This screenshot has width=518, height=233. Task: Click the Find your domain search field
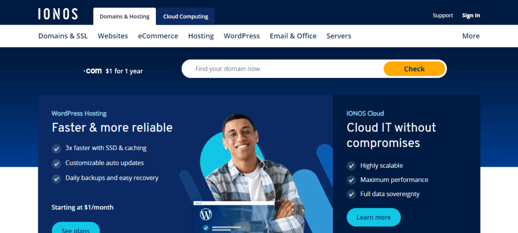282,69
